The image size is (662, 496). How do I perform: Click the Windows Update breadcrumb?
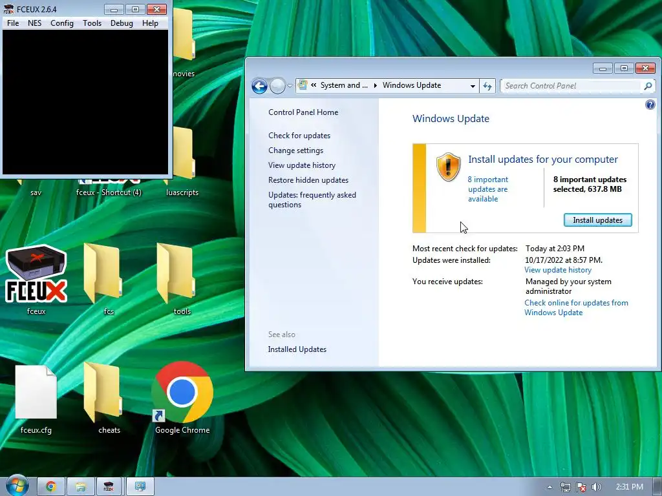pyautogui.click(x=412, y=85)
